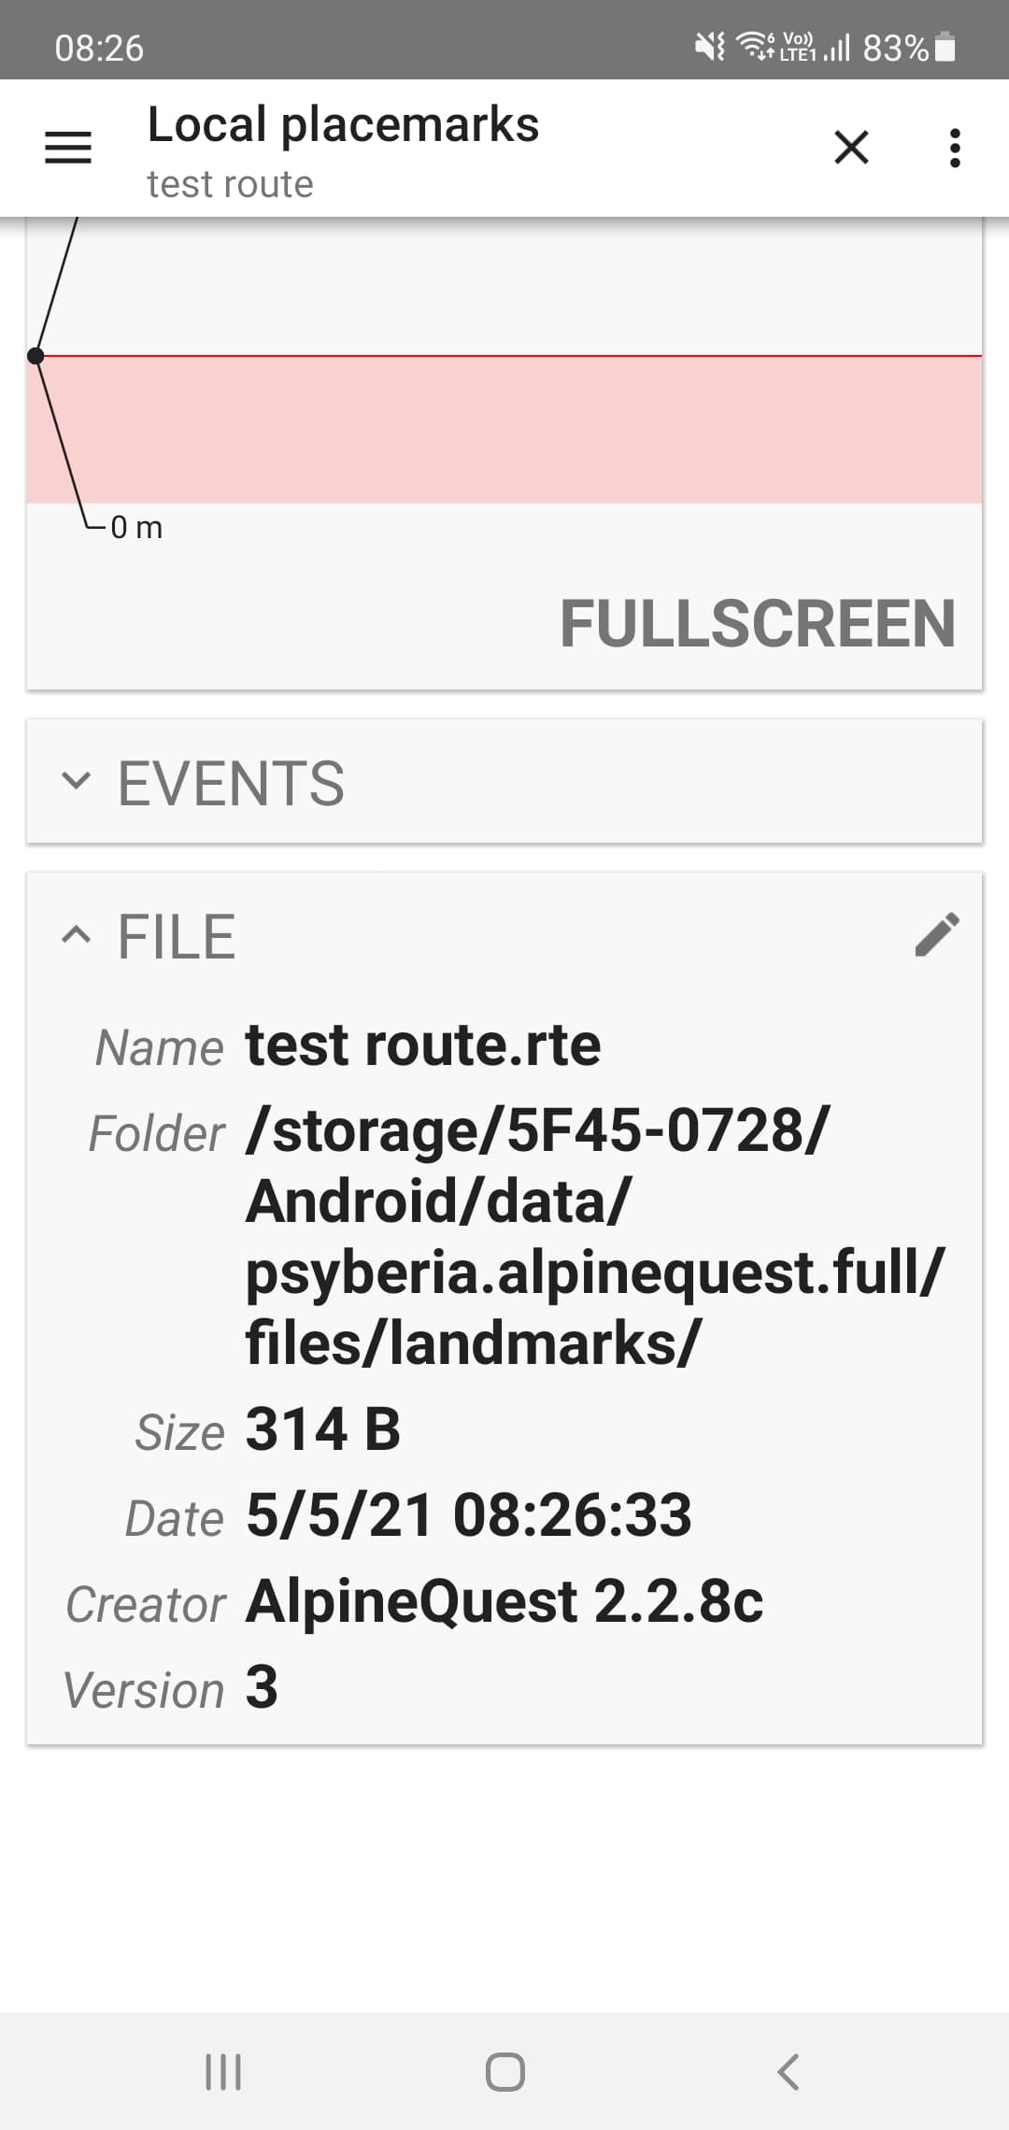Tap the file name test route.rte

pos(422,1045)
